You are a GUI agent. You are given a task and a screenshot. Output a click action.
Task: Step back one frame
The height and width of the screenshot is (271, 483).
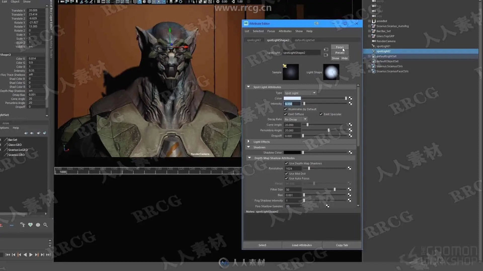(x=14, y=255)
